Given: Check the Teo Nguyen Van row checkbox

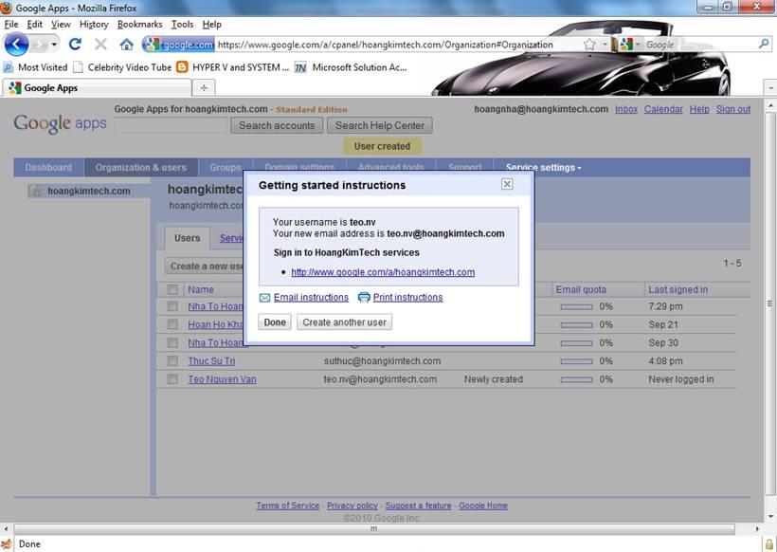Looking at the screenshot, I should 172,379.
